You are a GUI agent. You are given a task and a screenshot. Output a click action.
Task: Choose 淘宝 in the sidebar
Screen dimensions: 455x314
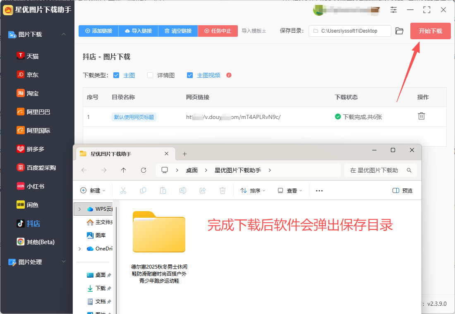[x=28, y=93]
